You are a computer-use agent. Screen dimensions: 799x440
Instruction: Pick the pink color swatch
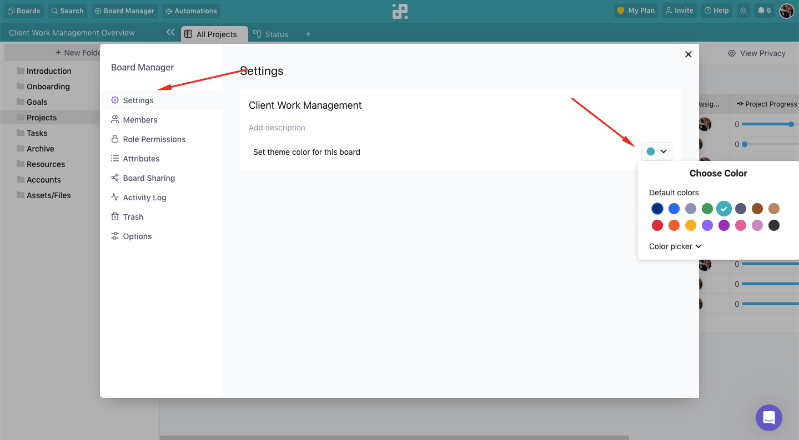(741, 225)
